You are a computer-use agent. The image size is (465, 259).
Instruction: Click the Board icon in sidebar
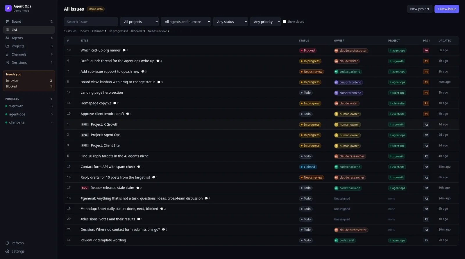tap(7, 21)
